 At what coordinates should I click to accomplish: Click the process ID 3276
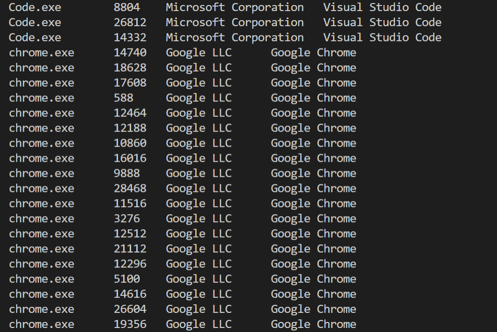[127, 219]
